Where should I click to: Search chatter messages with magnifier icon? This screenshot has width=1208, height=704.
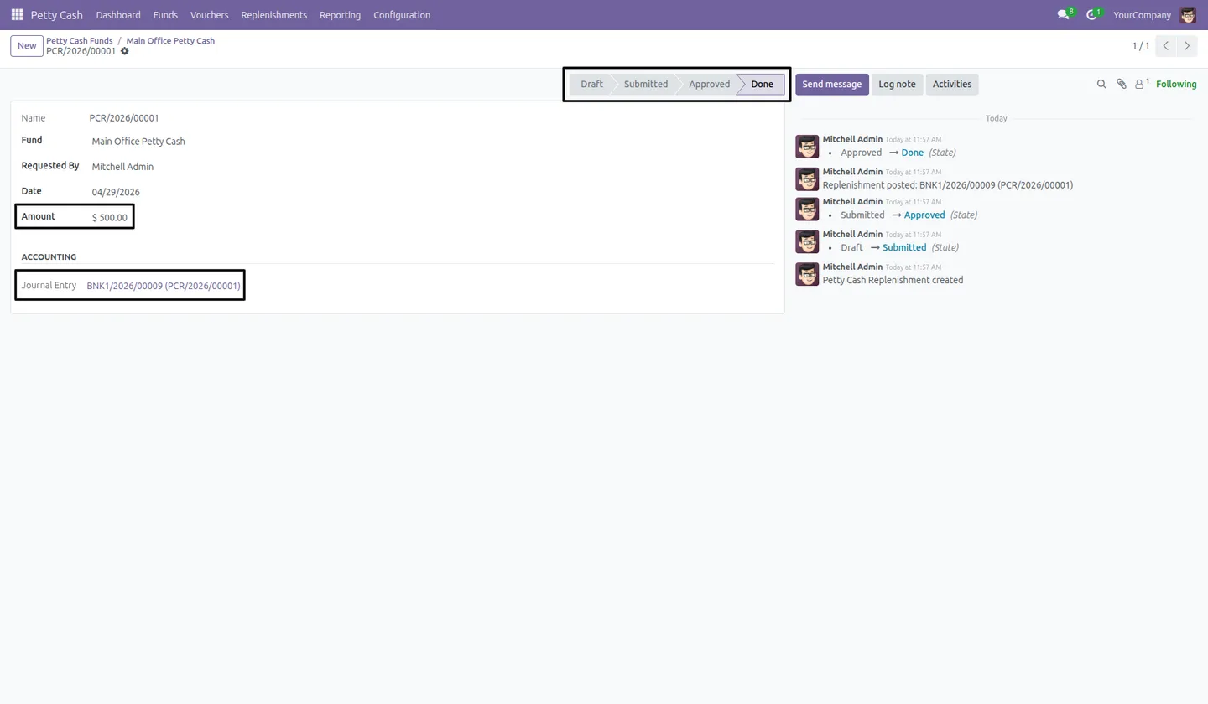click(1101, 84)
